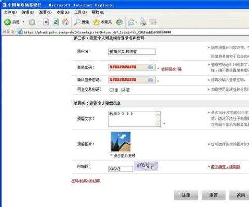The image size is (249, 207).
Task: Click the 点击图片更改 caption
Action: (125, 156)
